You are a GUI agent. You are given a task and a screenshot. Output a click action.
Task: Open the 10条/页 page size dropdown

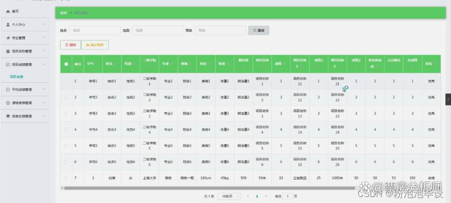[229, 196]
